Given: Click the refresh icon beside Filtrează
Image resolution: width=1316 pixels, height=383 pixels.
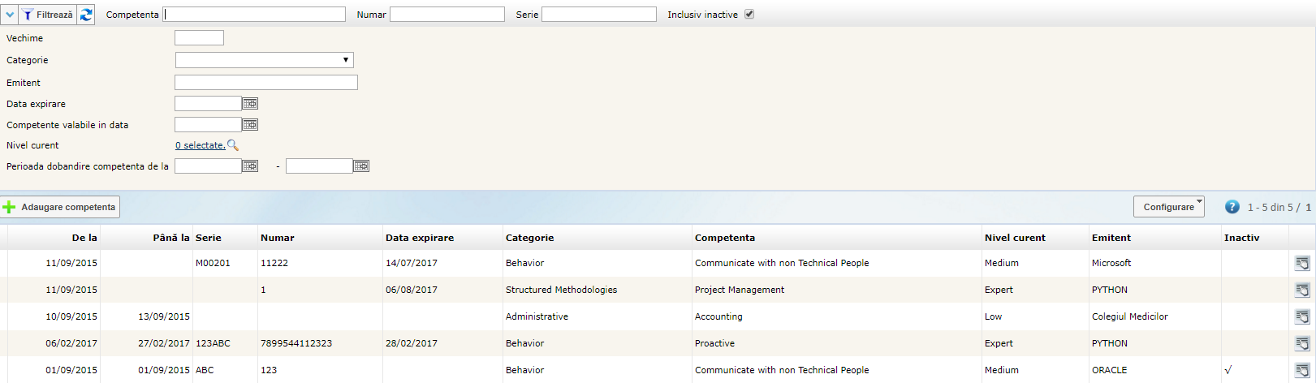Looking at the screenshot, I should pyautogui.click(x=86, y=15).
